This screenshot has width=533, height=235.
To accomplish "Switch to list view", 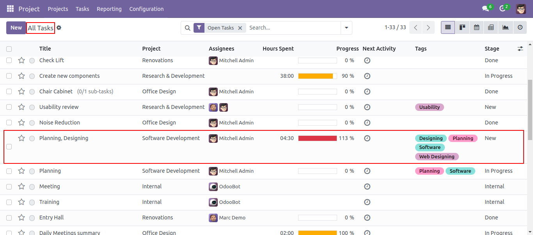I will click(x=448, y=28).
